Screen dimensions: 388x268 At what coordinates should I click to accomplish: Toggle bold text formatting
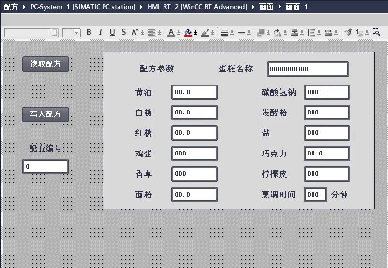pyautogui.click(x=89, y=32)
